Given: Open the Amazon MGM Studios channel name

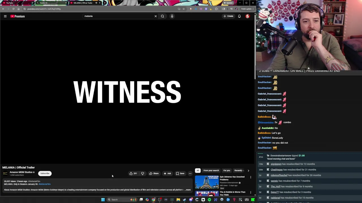Looking at the screenshot, I should pyautogui.click(x=21, y=172).
